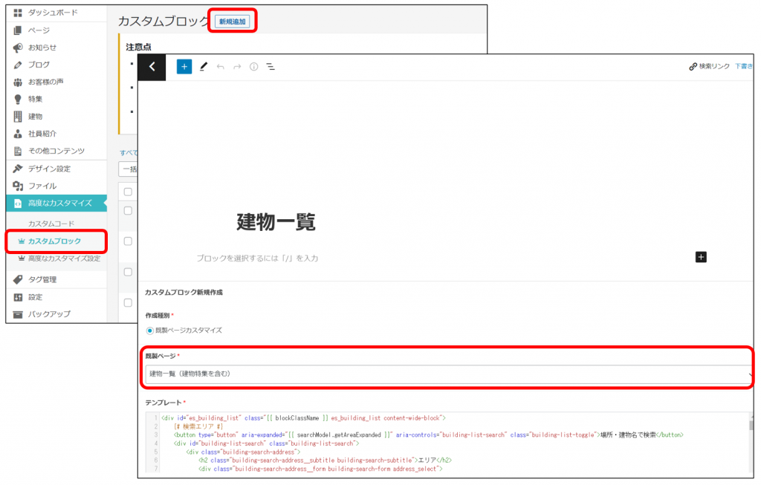
Task: Click the redo arrow in editor toolbar
Action: (x=237, y=67)
